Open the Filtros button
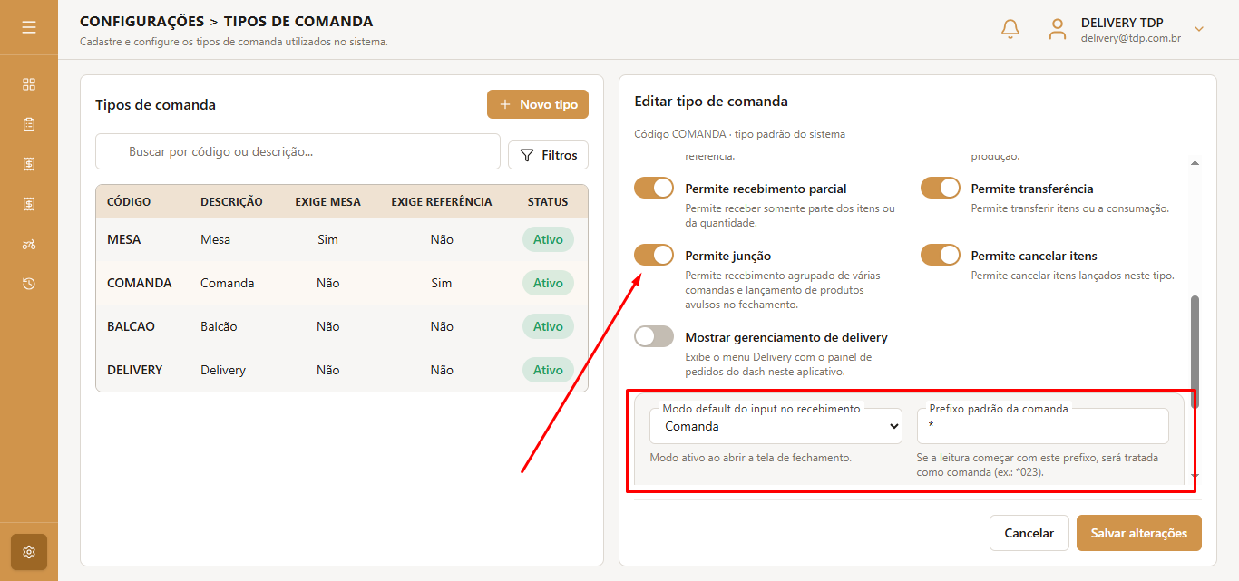 549,155
